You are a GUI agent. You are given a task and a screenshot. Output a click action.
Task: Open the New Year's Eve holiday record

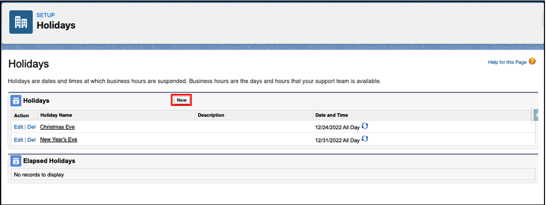click(x=59, y=140)
